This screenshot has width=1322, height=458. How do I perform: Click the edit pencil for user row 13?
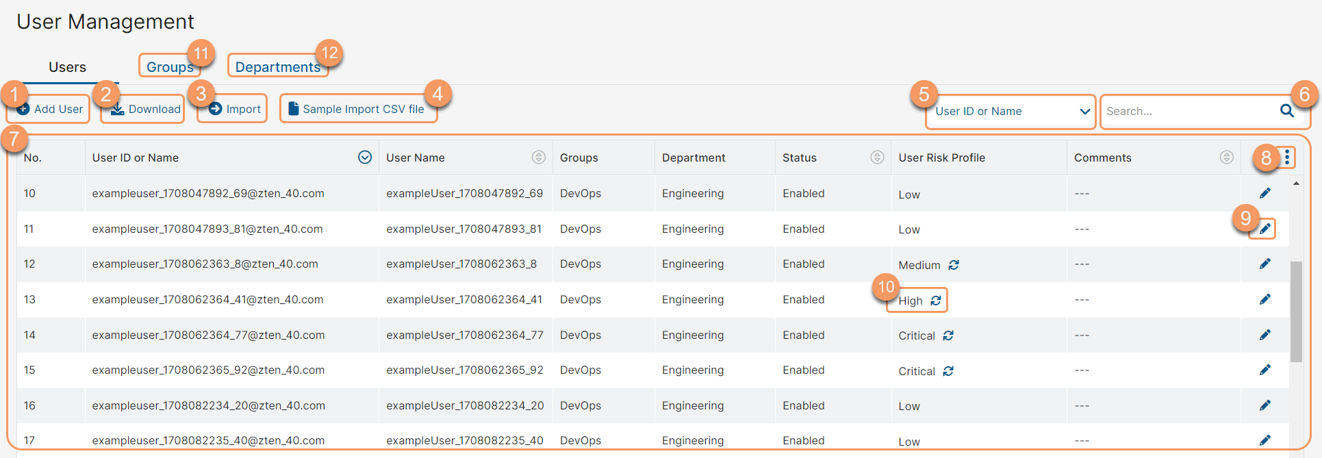pyautogui.click(x=1264, y=299)
